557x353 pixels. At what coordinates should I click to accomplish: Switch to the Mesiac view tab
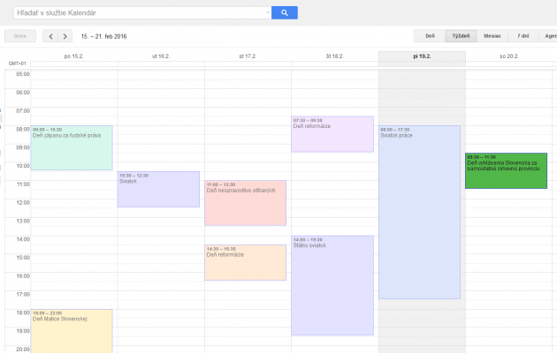click(492, 36)
